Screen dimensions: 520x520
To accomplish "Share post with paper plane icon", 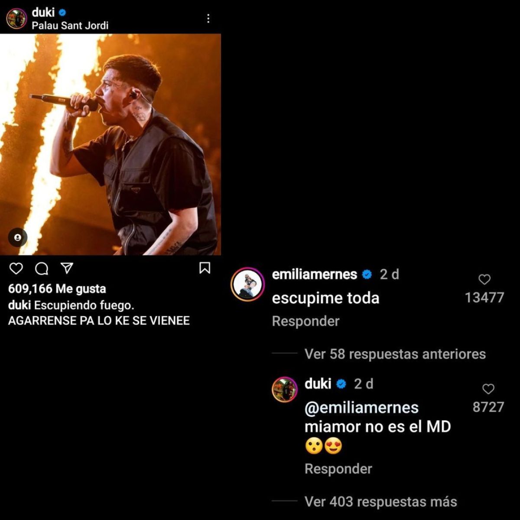I will [67, 268].
